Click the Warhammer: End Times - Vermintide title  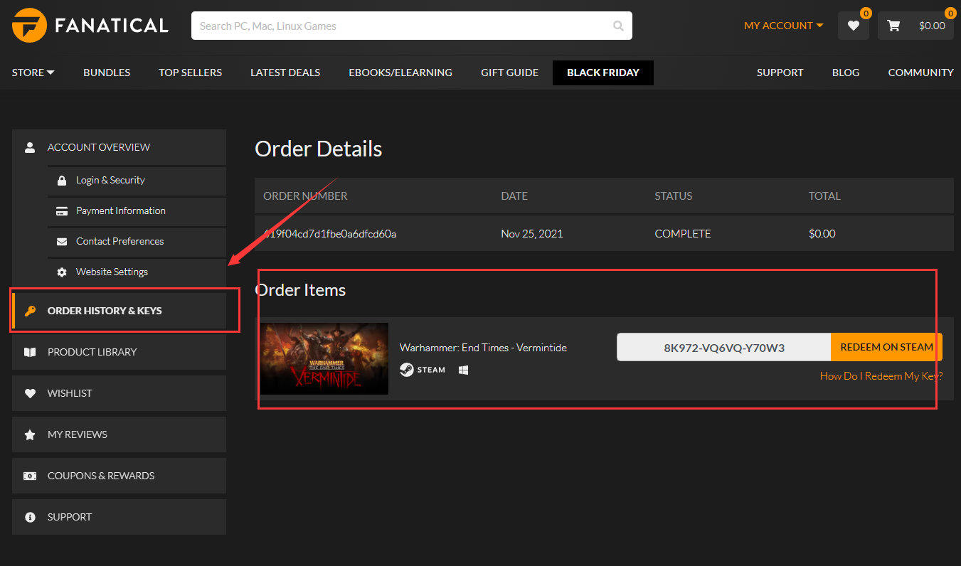pyautogui.click(x=483, y=348)
